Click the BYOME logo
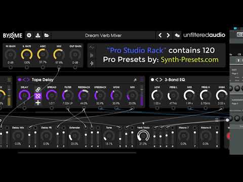 tap(13, 35)
